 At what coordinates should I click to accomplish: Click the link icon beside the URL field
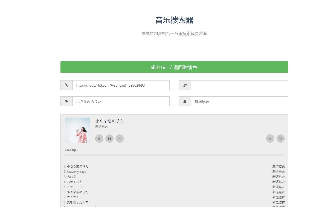[x=66, y=85]
